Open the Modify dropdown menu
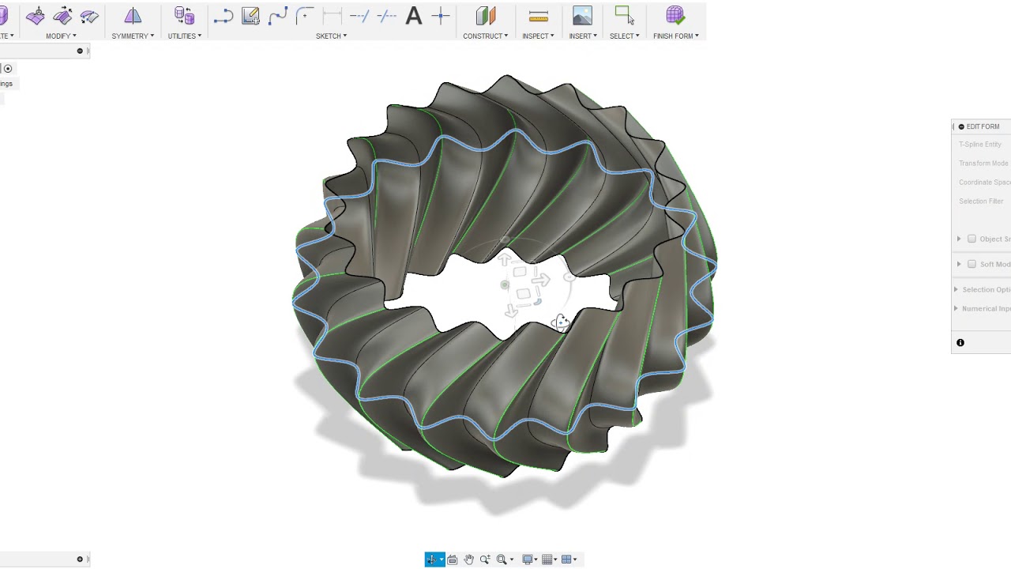 coord(61,36)
